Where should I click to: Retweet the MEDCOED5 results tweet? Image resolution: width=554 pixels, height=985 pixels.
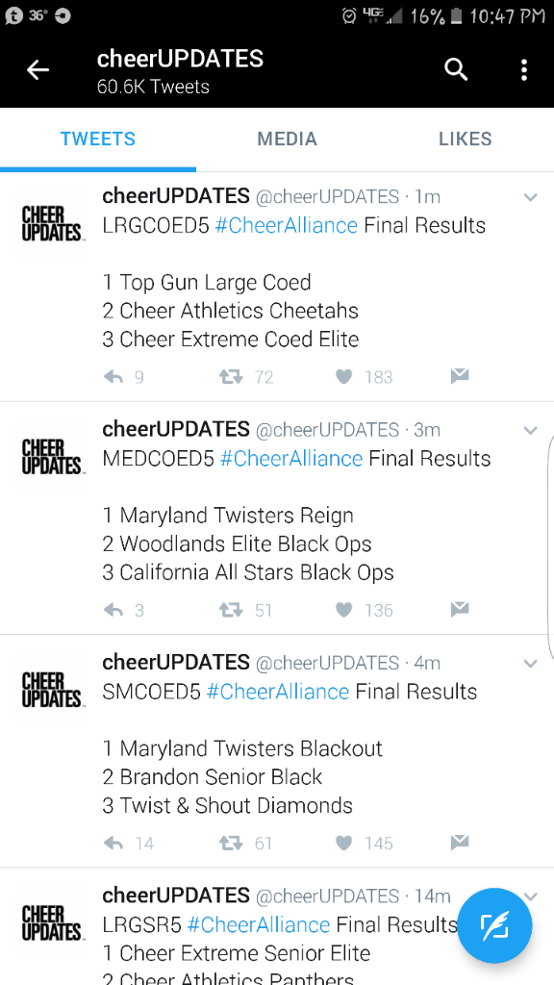(231, 610)
